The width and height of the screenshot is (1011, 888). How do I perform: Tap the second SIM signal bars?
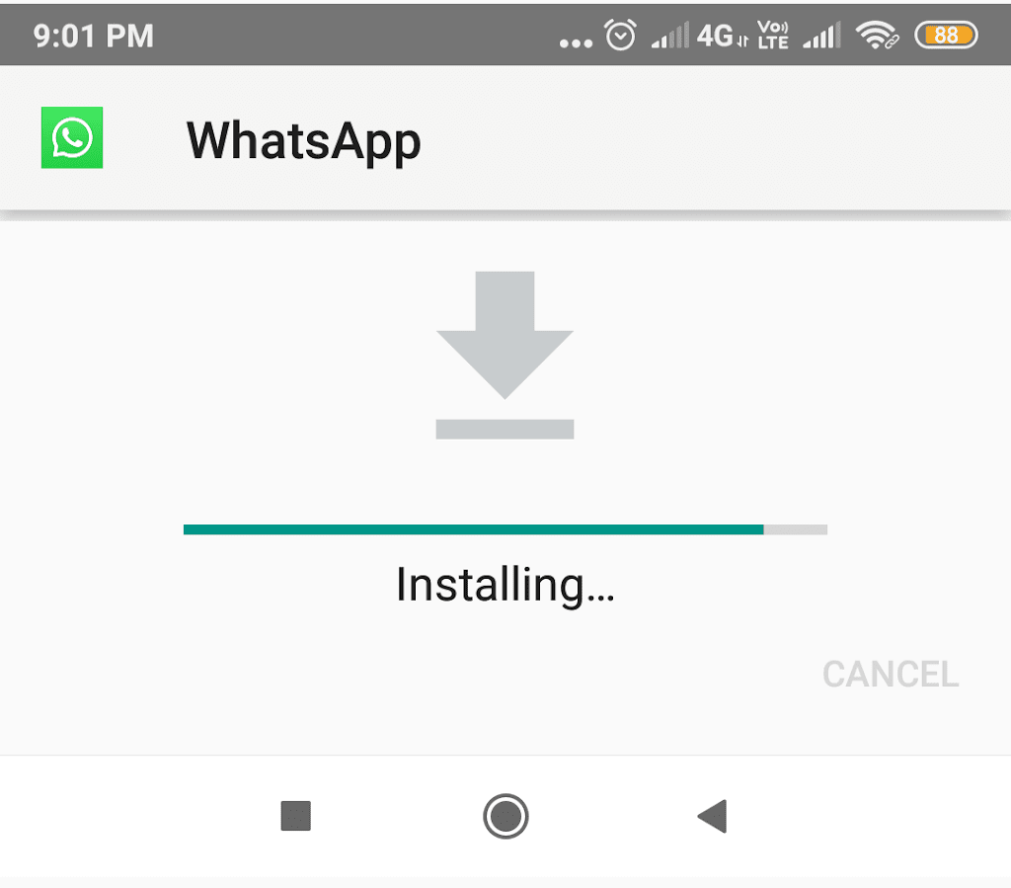click(822, 35)
